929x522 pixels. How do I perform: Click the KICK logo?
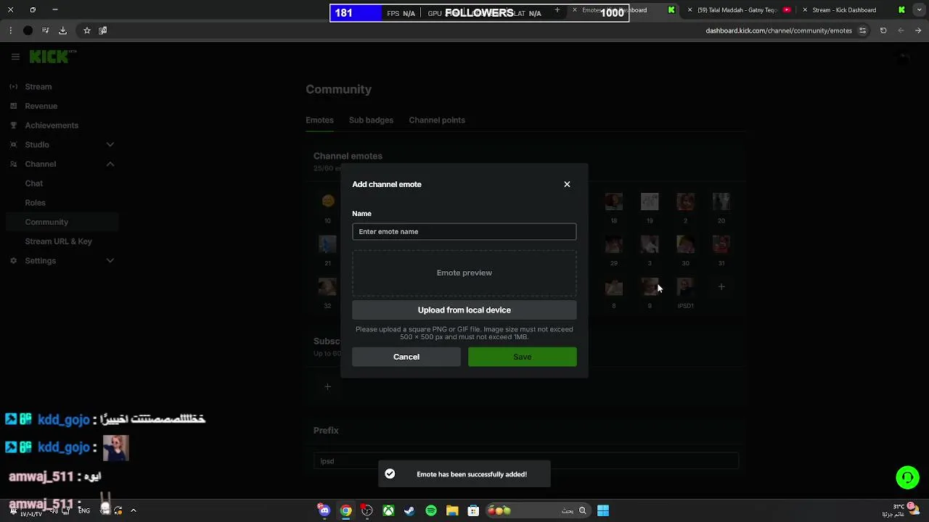pyautogui.click(x=51, y=57)
